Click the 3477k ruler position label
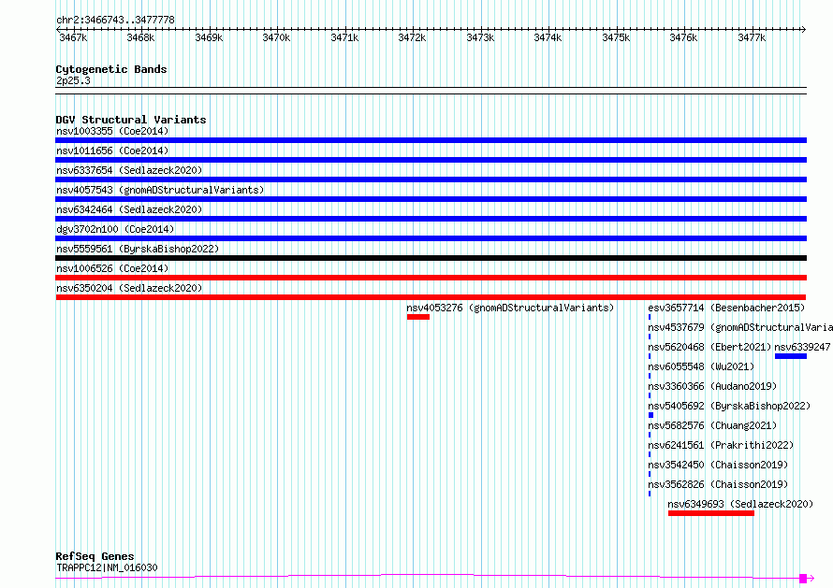 point(752,37)
